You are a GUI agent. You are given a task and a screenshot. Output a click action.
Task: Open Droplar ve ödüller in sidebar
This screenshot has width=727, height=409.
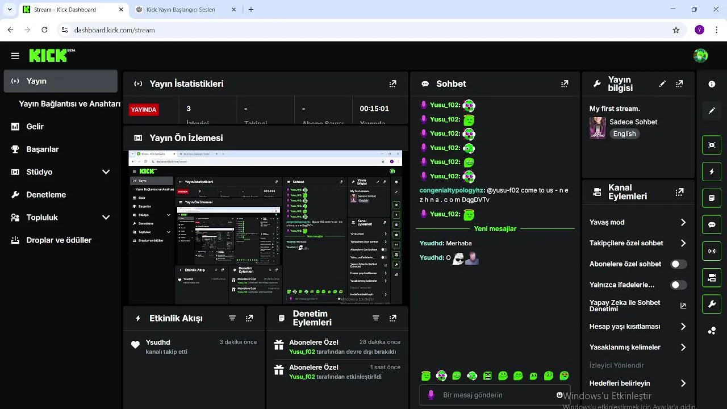point(60,240)
